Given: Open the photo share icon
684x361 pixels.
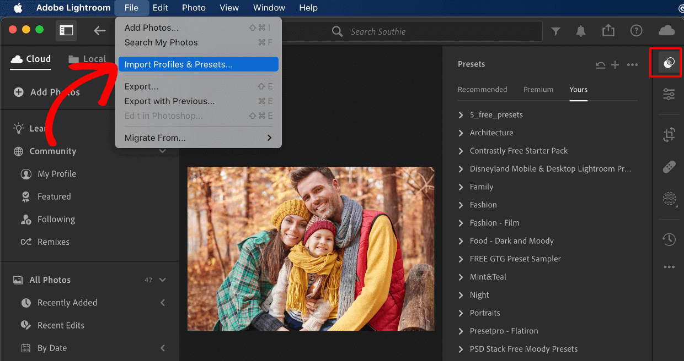Looking at the screenshot, I should [x=608, y=31].
